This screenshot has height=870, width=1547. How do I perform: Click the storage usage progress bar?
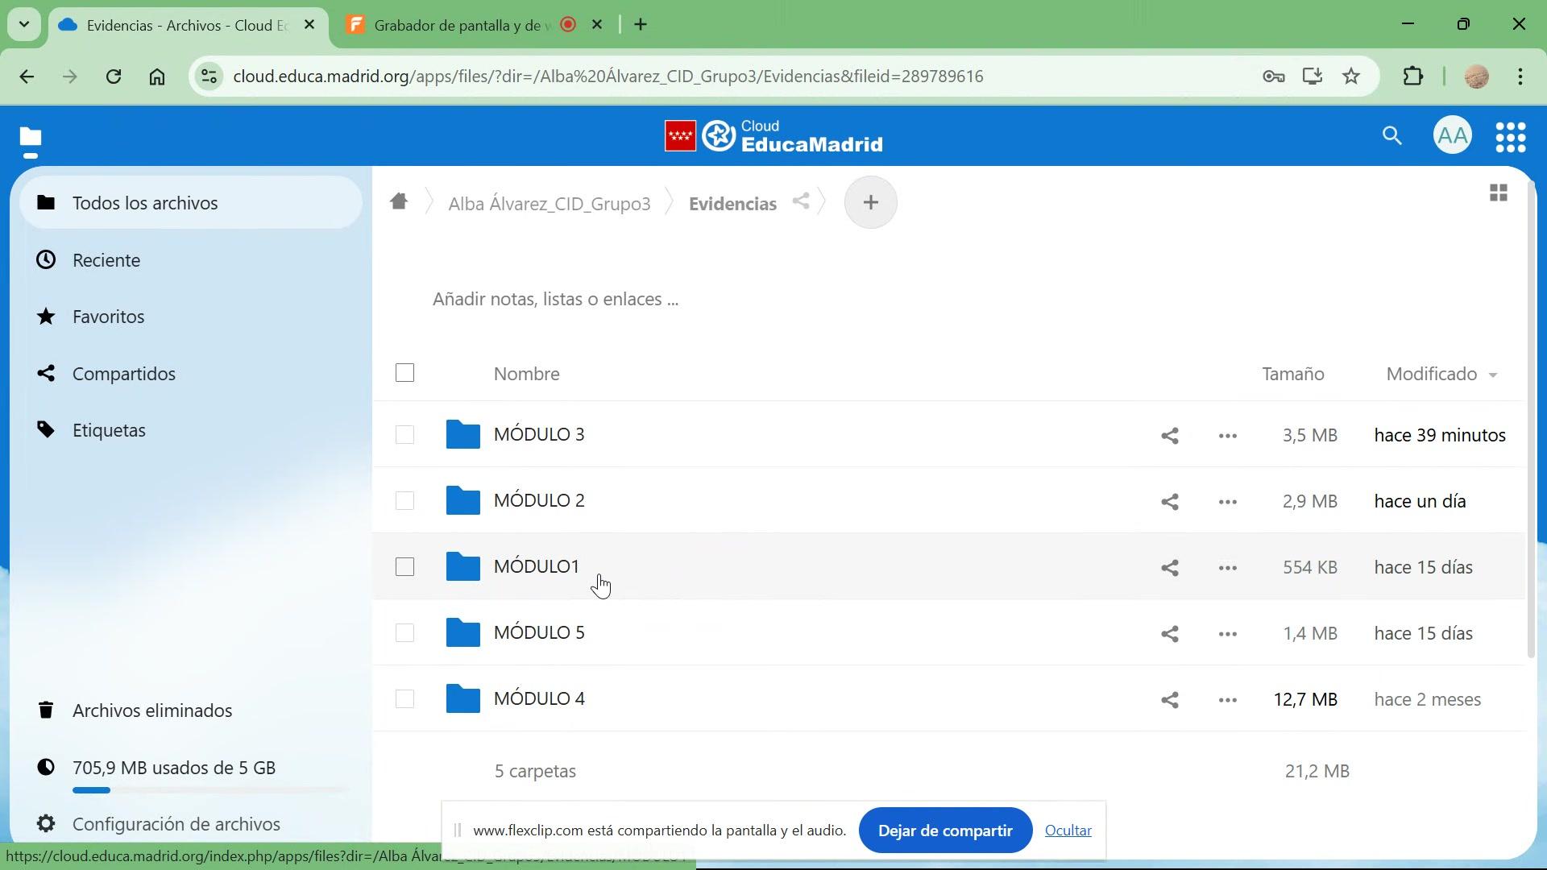pyautogui.click(x=209, y=790)
